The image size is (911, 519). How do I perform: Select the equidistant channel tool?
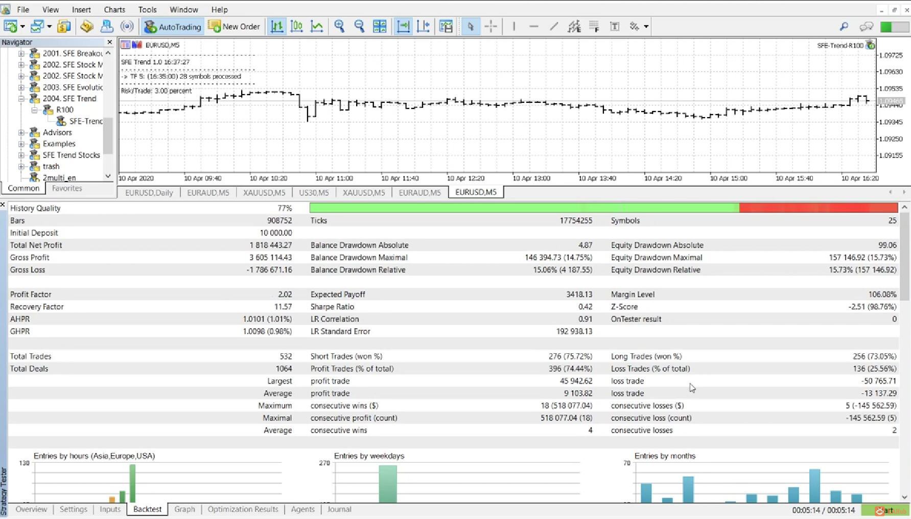click(x=574, y=27)
